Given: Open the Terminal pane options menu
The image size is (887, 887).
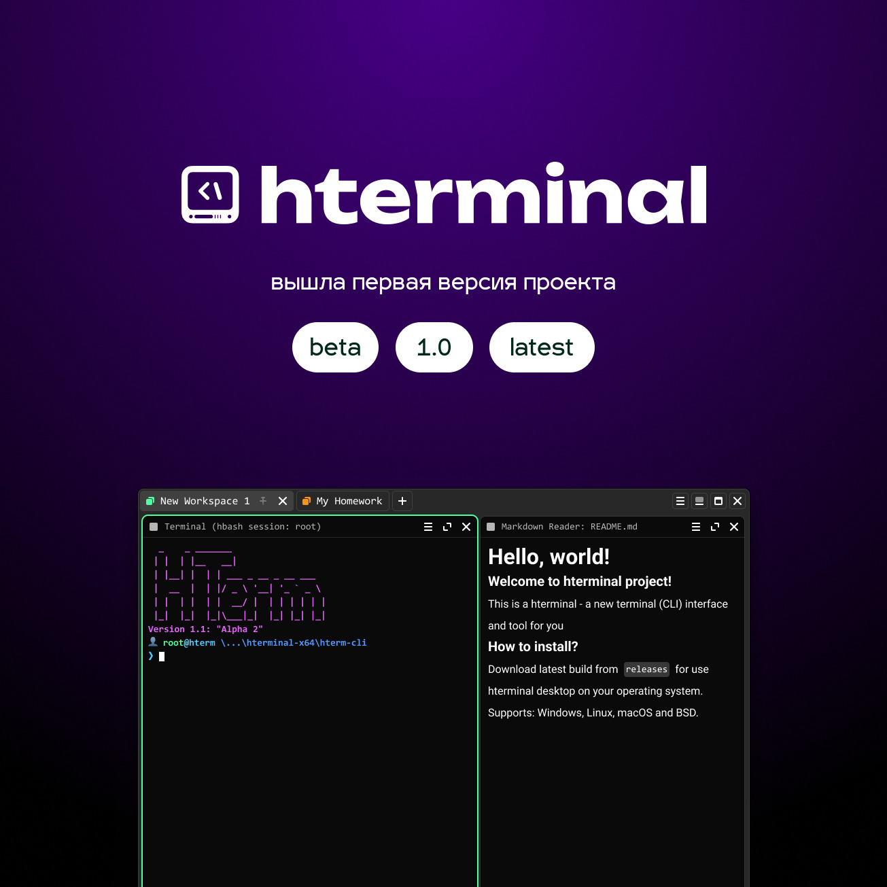Looking at the screenshot, I should (428, 527).
